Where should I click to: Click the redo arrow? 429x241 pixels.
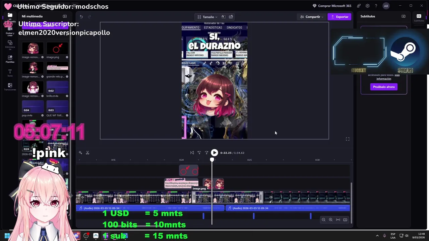(x=89, y=17)
